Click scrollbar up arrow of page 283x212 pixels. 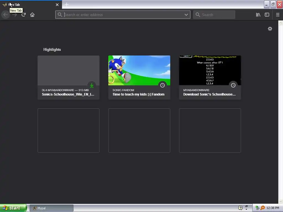[281, 23]
